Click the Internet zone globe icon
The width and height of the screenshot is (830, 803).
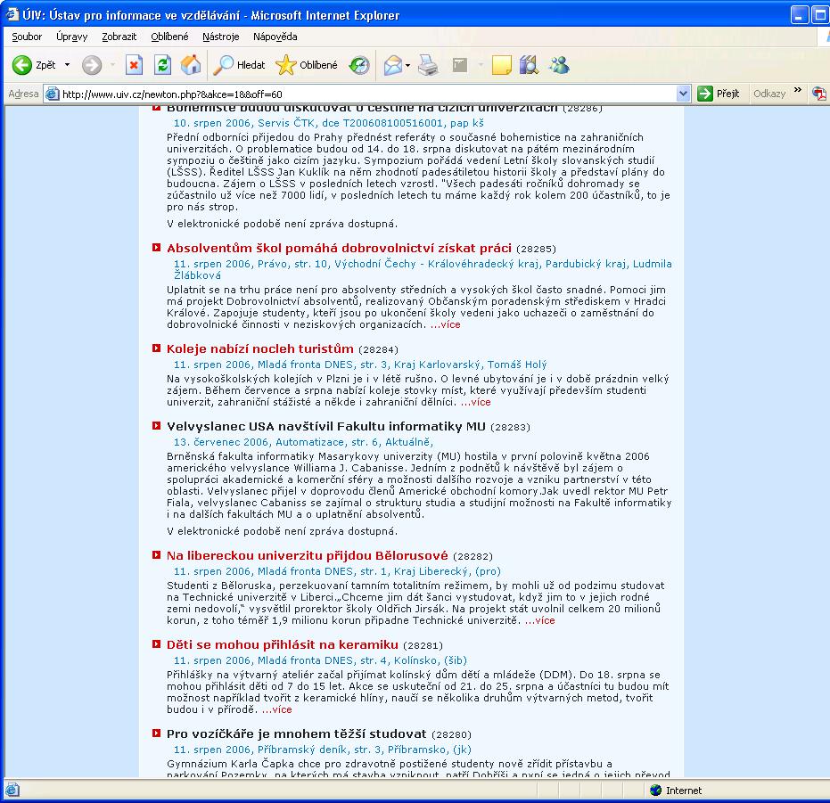[656, 790]
